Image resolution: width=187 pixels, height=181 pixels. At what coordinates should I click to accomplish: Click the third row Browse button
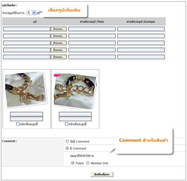tap(59, 43)
